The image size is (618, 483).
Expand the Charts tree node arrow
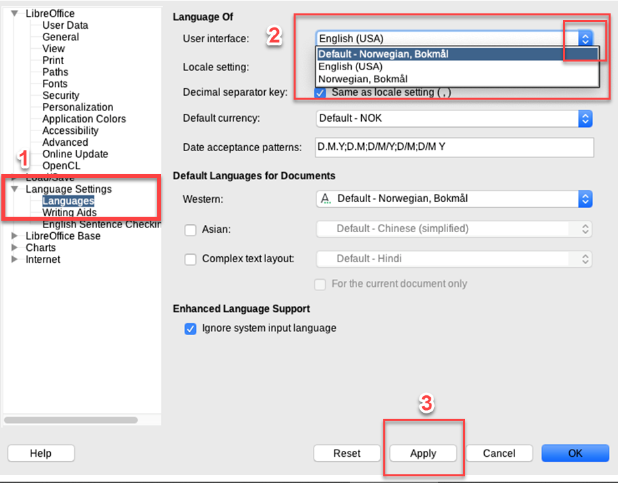14,248
